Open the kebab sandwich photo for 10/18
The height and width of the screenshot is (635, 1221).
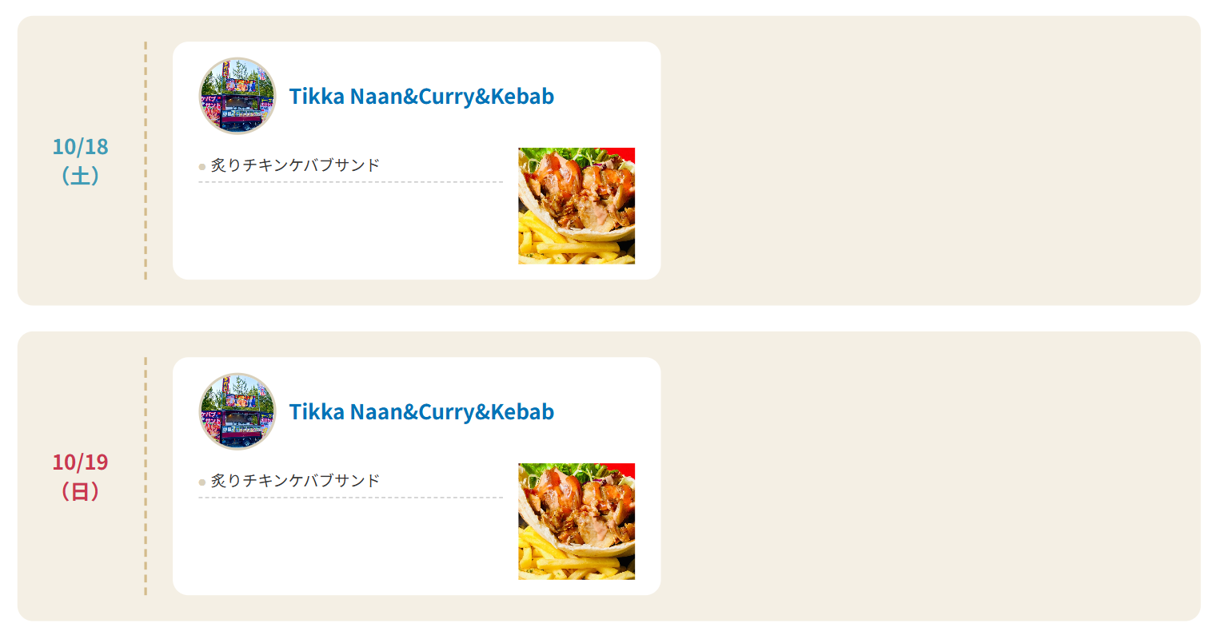(x=576, y=205)
